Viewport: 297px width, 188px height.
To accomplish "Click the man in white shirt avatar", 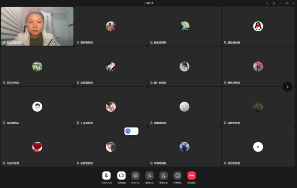I will point(111,147).
